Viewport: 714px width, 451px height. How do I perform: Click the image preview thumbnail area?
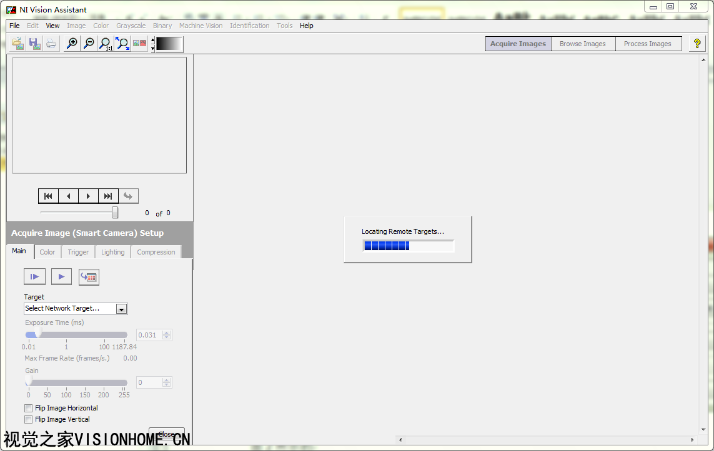click(99, 115)
